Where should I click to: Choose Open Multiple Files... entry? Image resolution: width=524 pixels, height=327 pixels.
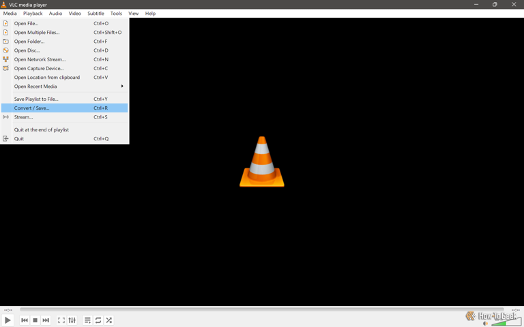(x=65, y=33)
